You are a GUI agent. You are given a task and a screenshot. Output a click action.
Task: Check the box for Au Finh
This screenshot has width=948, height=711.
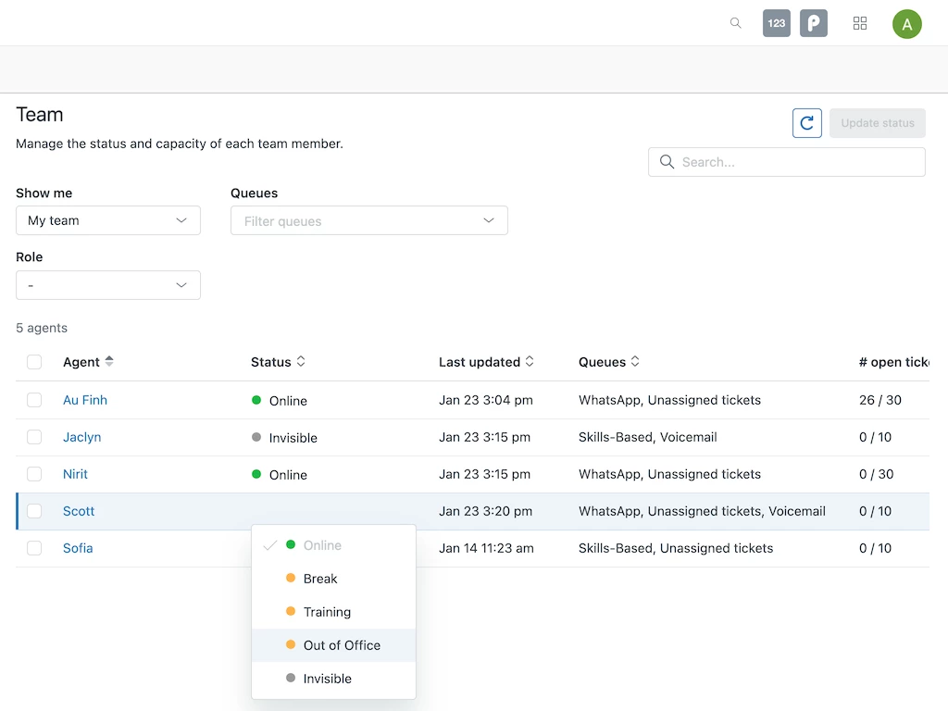(34, 400)
